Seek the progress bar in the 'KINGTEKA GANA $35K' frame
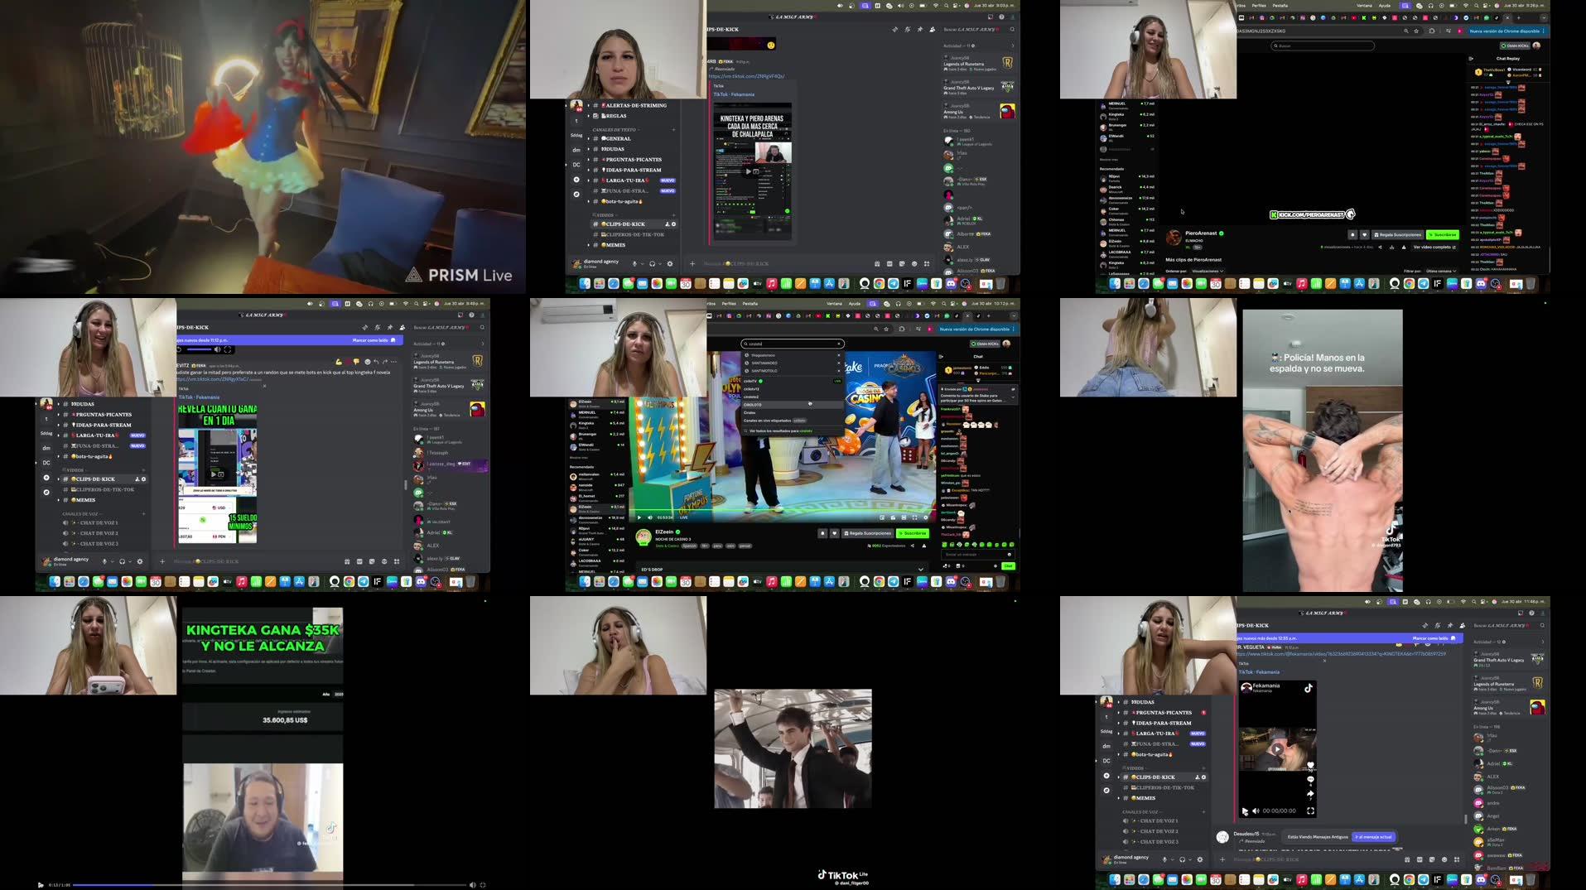Viewport: 1586px width, 890px height. point(269,885)
